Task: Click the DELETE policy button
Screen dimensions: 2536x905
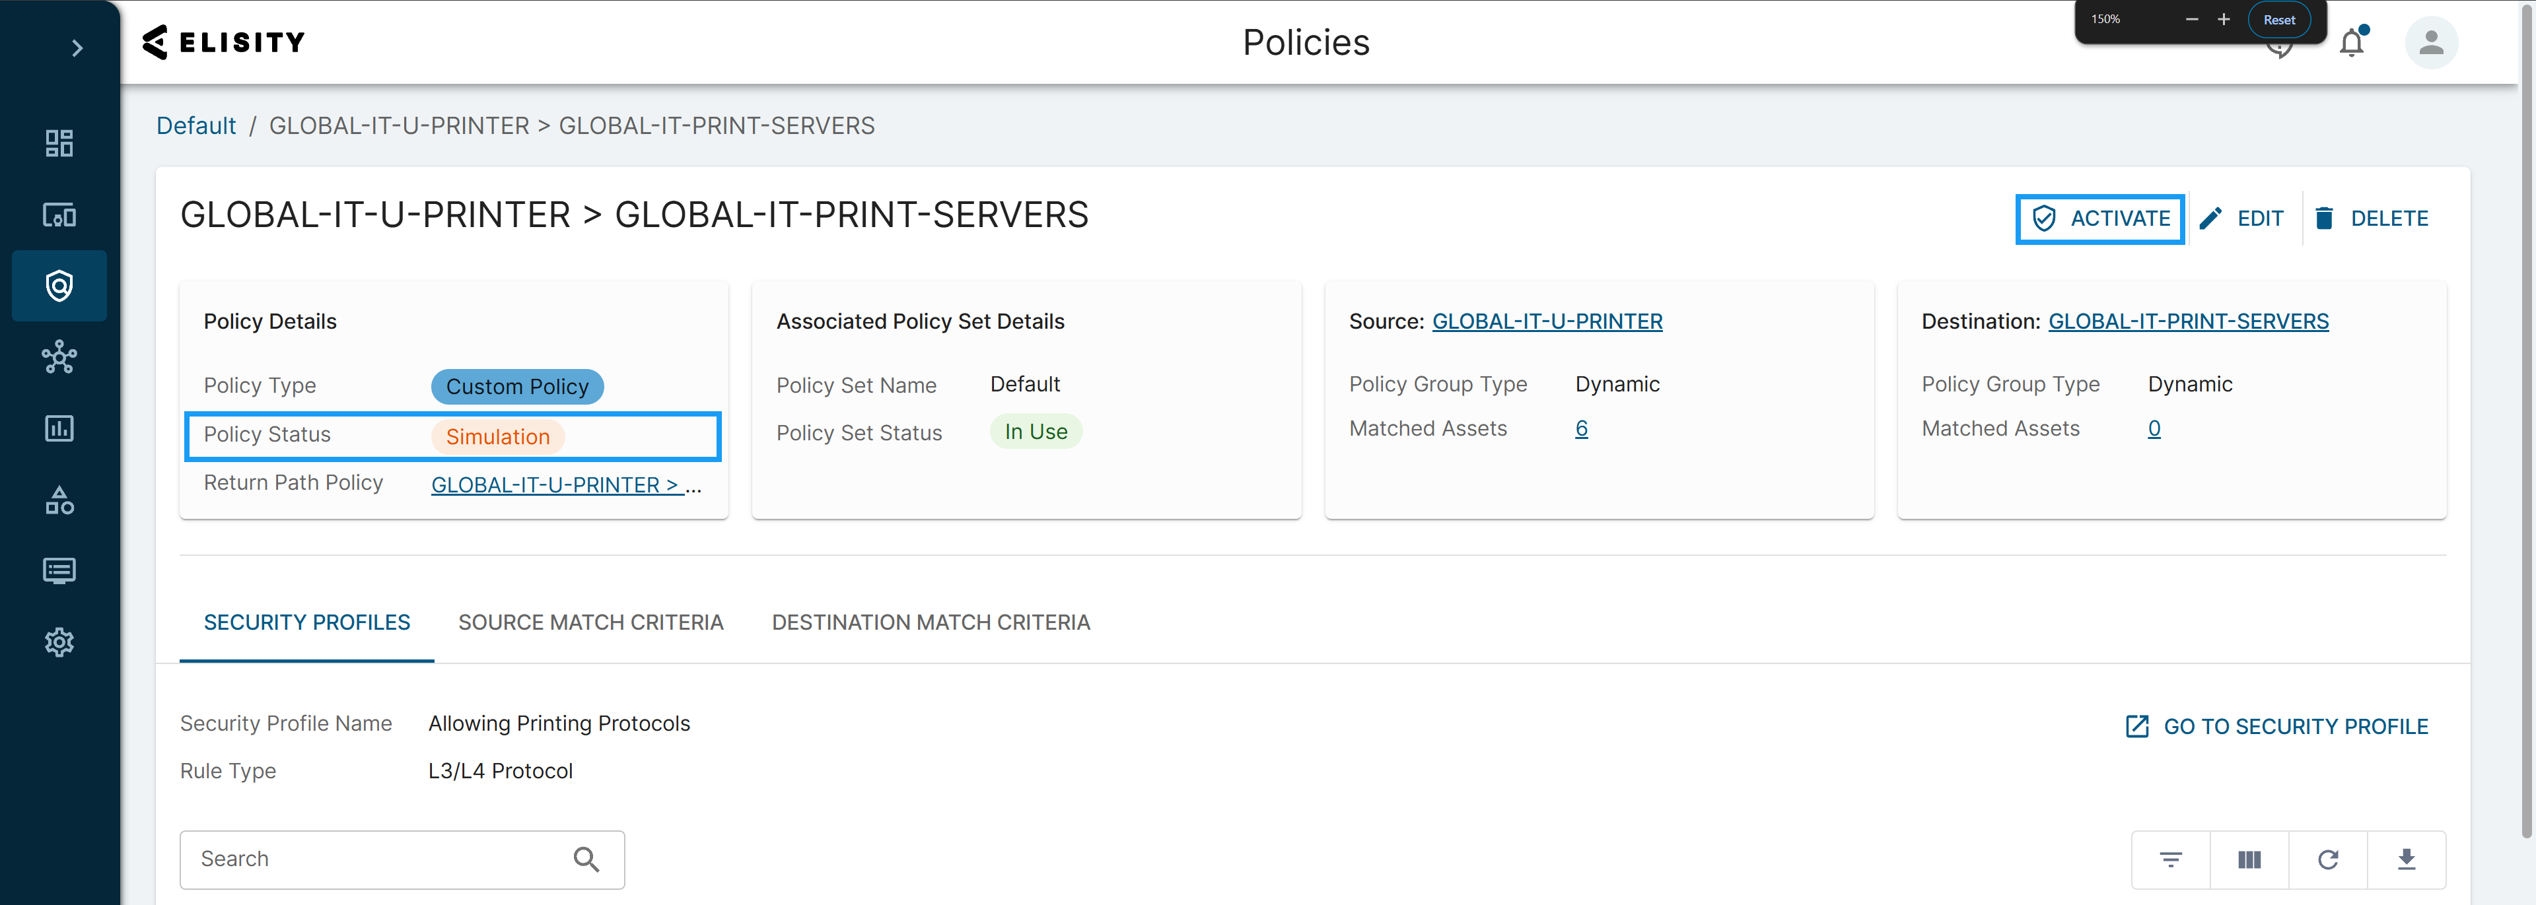Action: (2370, 218)
